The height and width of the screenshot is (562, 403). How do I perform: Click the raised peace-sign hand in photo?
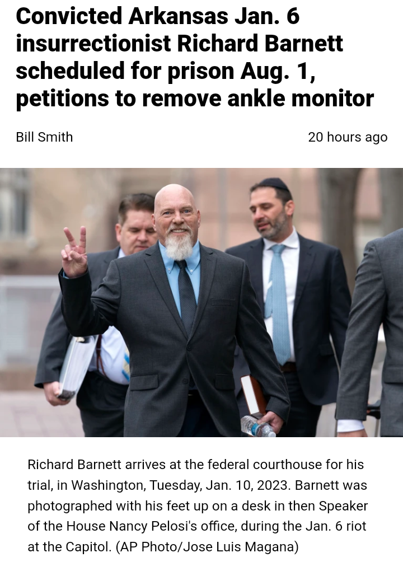pyautogui.click(x=74, y=252)
